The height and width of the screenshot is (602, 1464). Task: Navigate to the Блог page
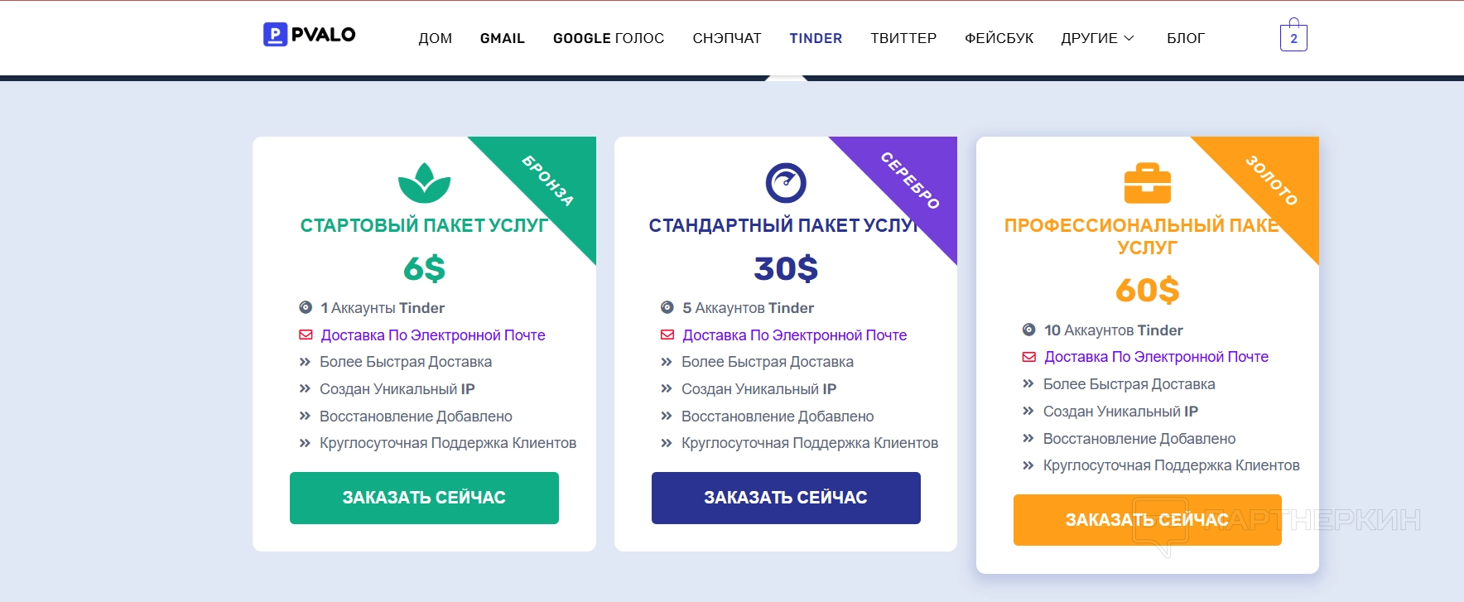[x=1185, y=38]
